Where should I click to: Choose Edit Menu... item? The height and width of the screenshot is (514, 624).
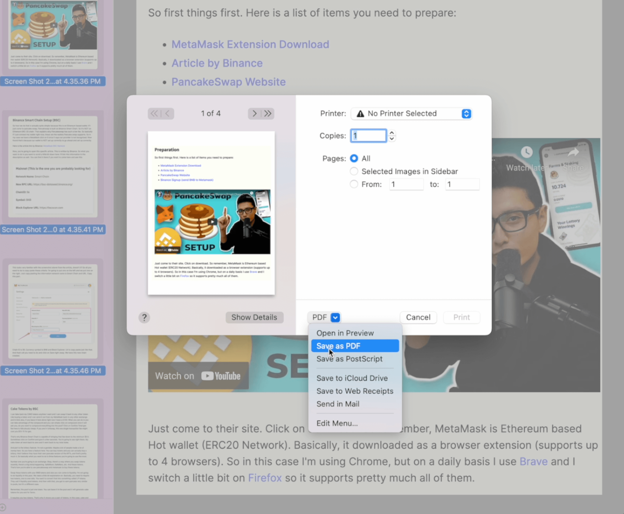pos(355,423)
